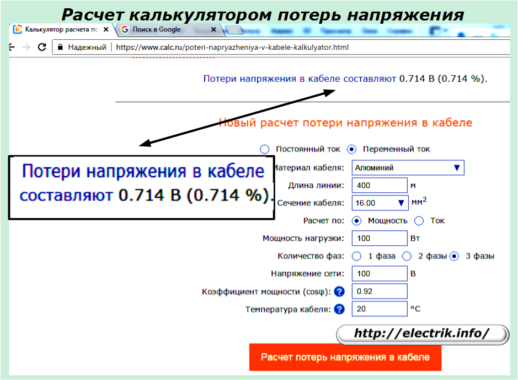This screenshot has height=380, width=518.
Task: Click the Сечение кабеля label
Action: click(x=311, y=203)
